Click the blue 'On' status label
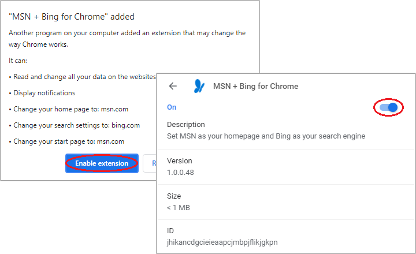 coord(172,107)
